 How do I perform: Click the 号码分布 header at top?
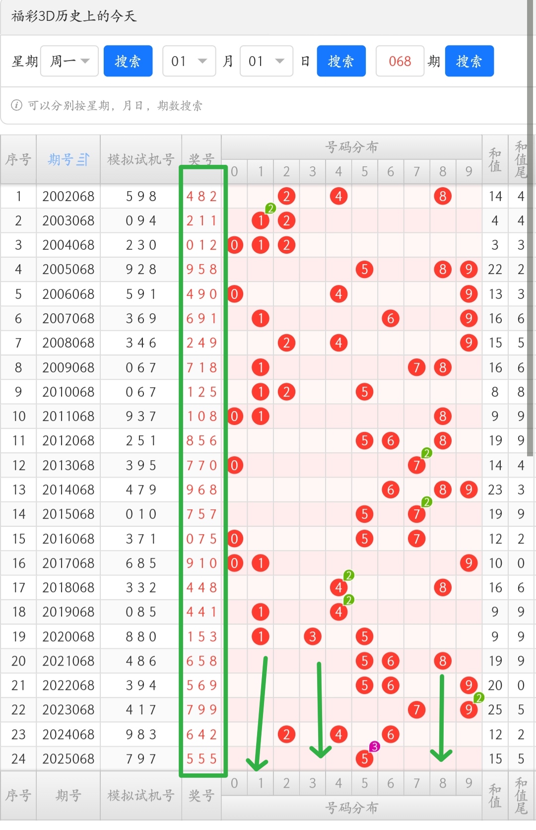352,147
